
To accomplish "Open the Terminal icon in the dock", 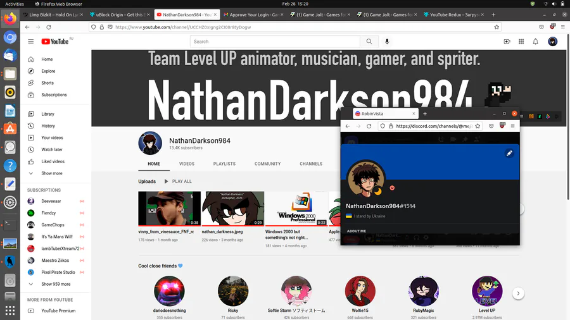I will click(x=10, y=225).
